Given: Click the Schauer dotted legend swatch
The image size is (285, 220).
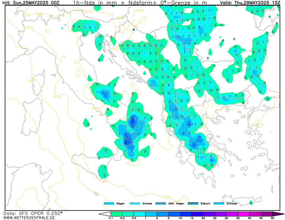Looking at the screenshot, I should 219,203.
